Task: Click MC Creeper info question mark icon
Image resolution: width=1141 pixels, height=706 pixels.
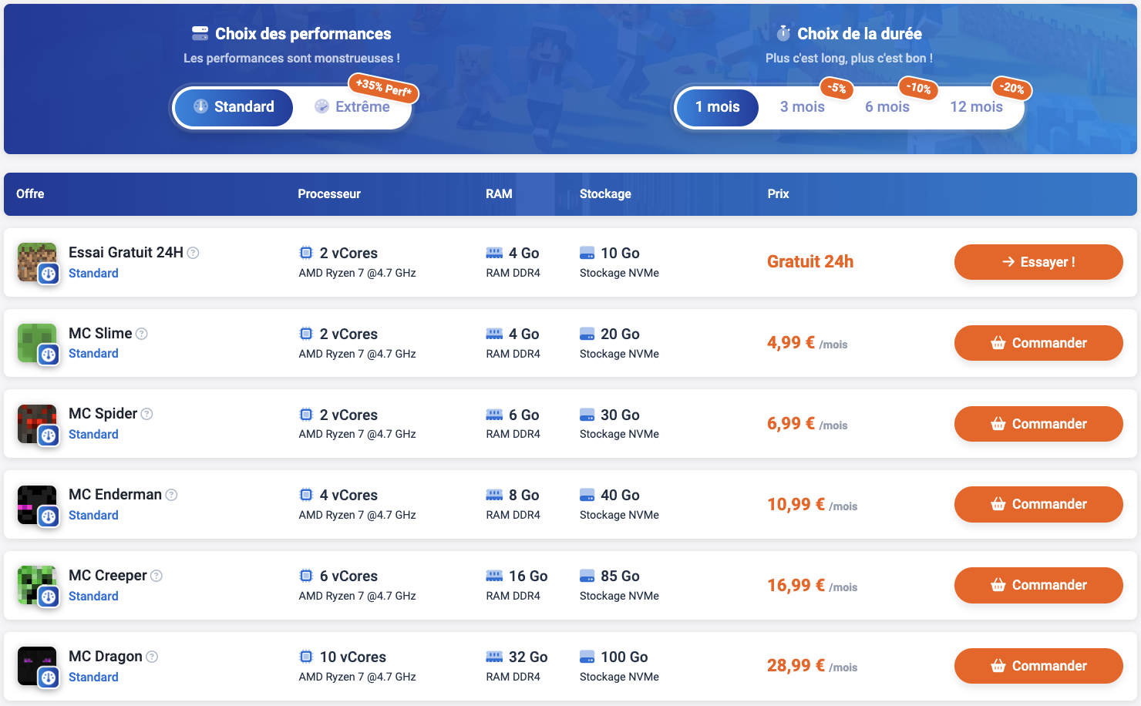Action: click(x=157, y=576)
